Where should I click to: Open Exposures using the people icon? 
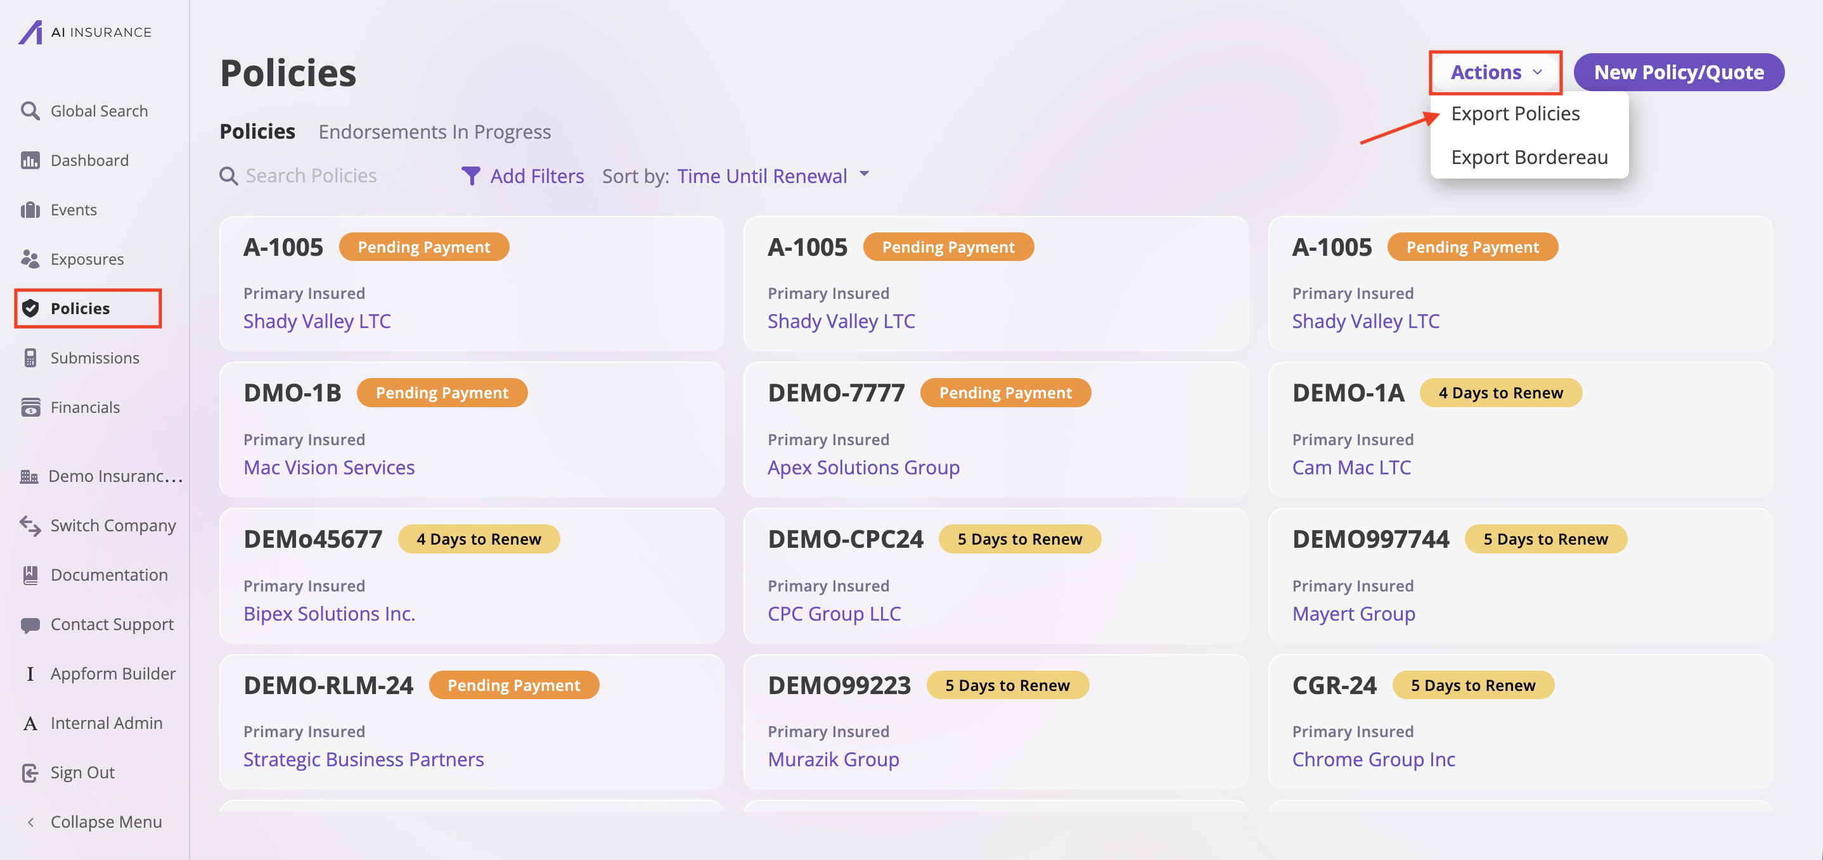[30, 260]
